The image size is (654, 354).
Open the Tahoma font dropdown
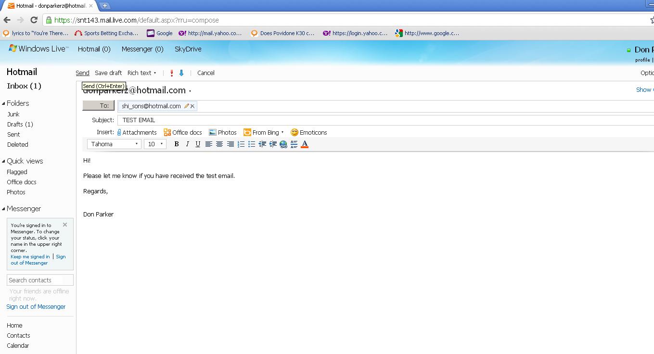pyautogui.click(x=114, y=144)
